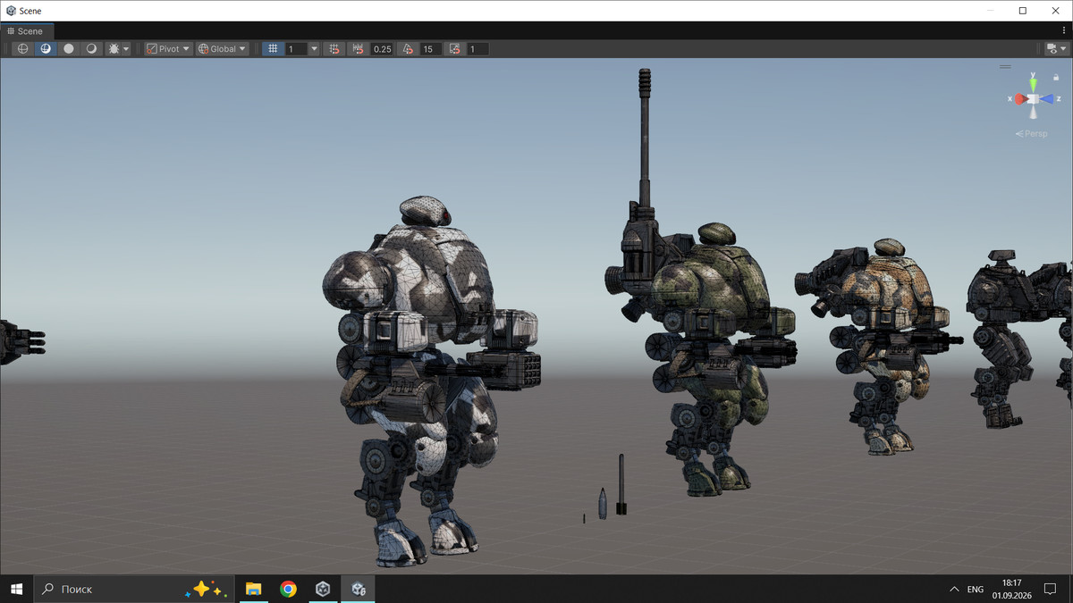Image resolution: width=1073 pixels, height=603 pixels.
Task: Edit the move snap value 0.25
Action: click(x=383, y=49)
